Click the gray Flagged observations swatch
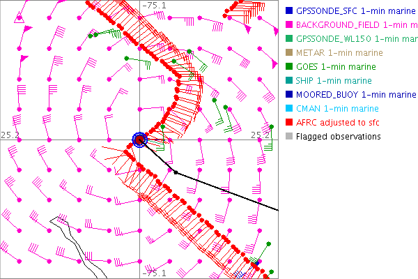418x279 pixels. (x=288, y=137)
